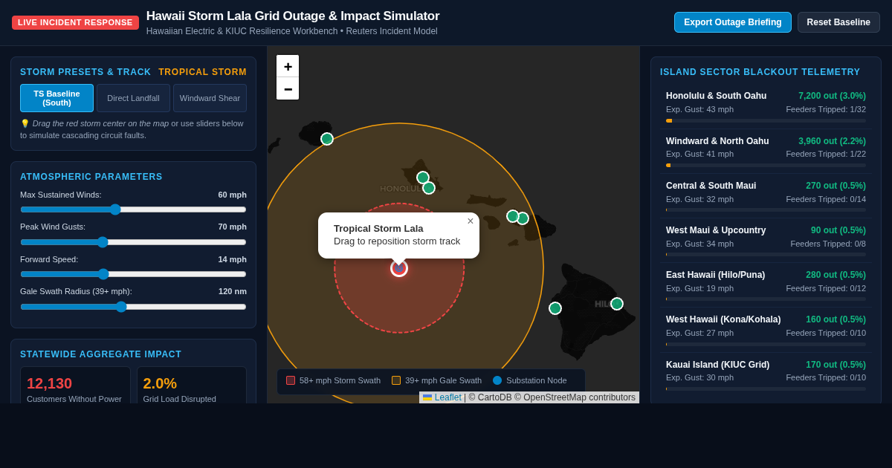Click the 12,130 customers without power value
This screenshot has width=892, height=468.
(x=49, y=383)
